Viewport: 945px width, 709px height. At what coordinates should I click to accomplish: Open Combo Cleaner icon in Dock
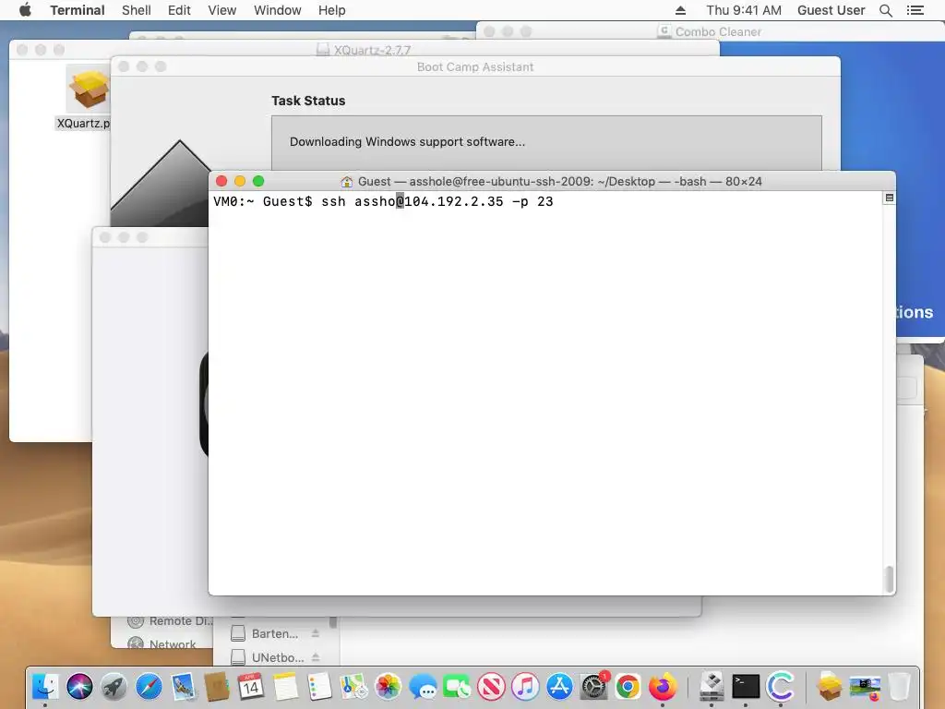click(x=781, y=686)
